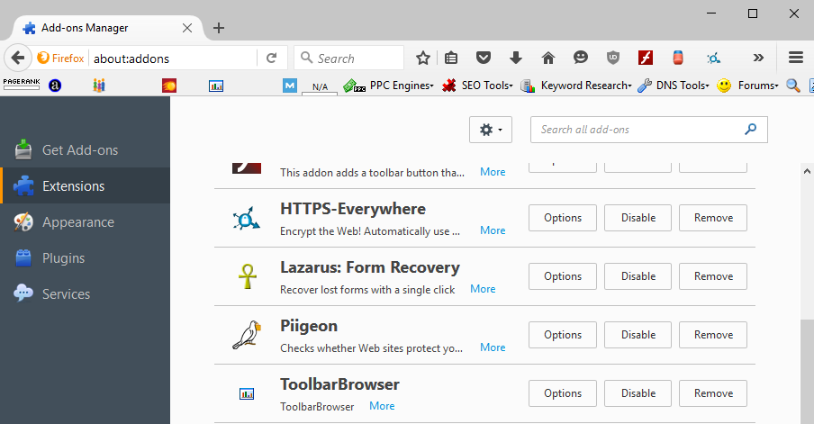Open HTTPS-Everywhere icon in the toolbar
Screen dimensions: 814x424
(714, 59)
